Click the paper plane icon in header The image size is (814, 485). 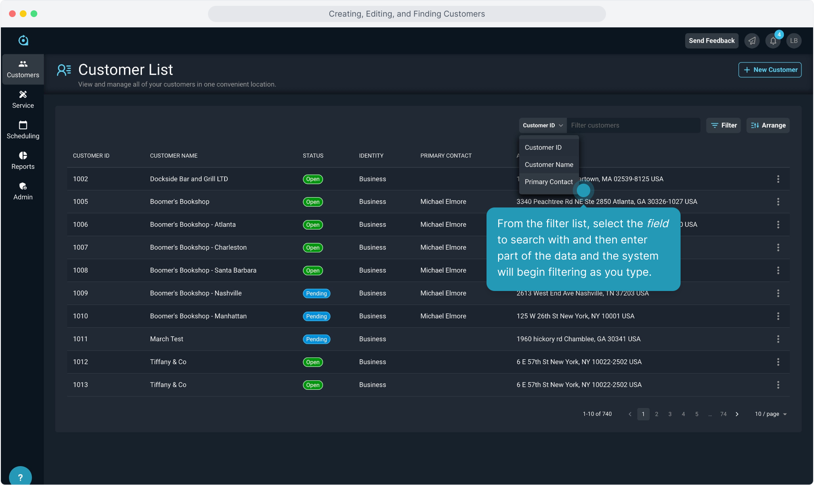(x=752, y=41)
